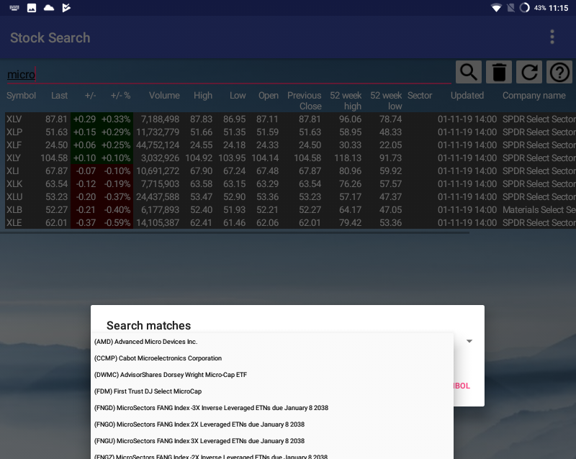Screen dimensions: 576x459
Task: Sort by the +/- % column header
Action: click(120, 96)
